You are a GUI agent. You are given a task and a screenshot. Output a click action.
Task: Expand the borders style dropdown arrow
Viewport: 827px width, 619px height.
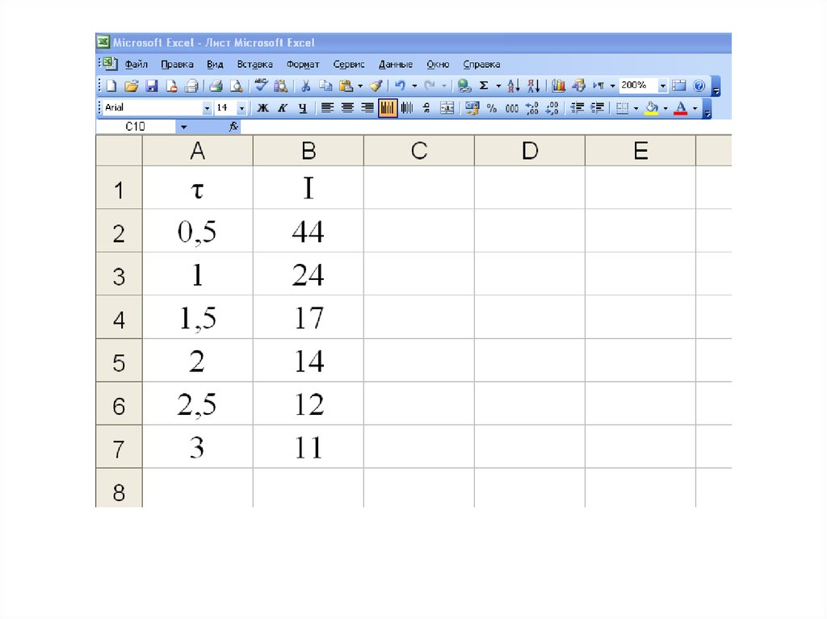click(x=636, y=108)
